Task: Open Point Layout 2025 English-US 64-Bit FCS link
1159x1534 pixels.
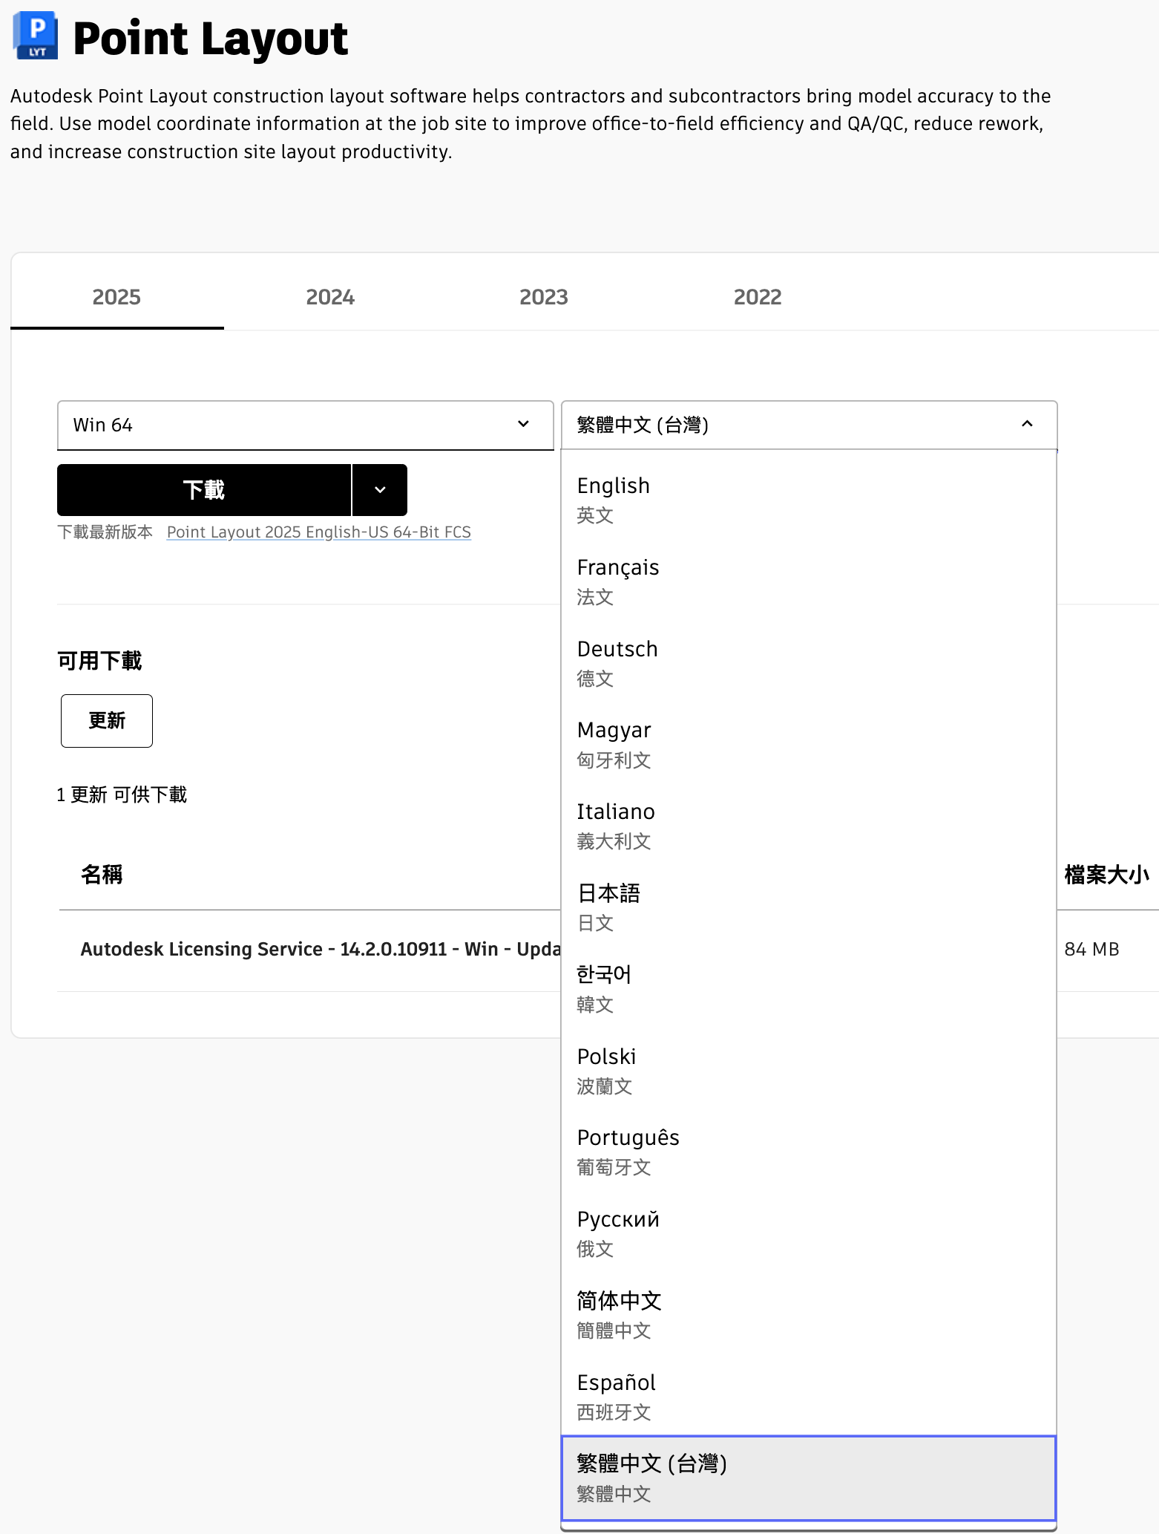Action: (x=318, y=532)
